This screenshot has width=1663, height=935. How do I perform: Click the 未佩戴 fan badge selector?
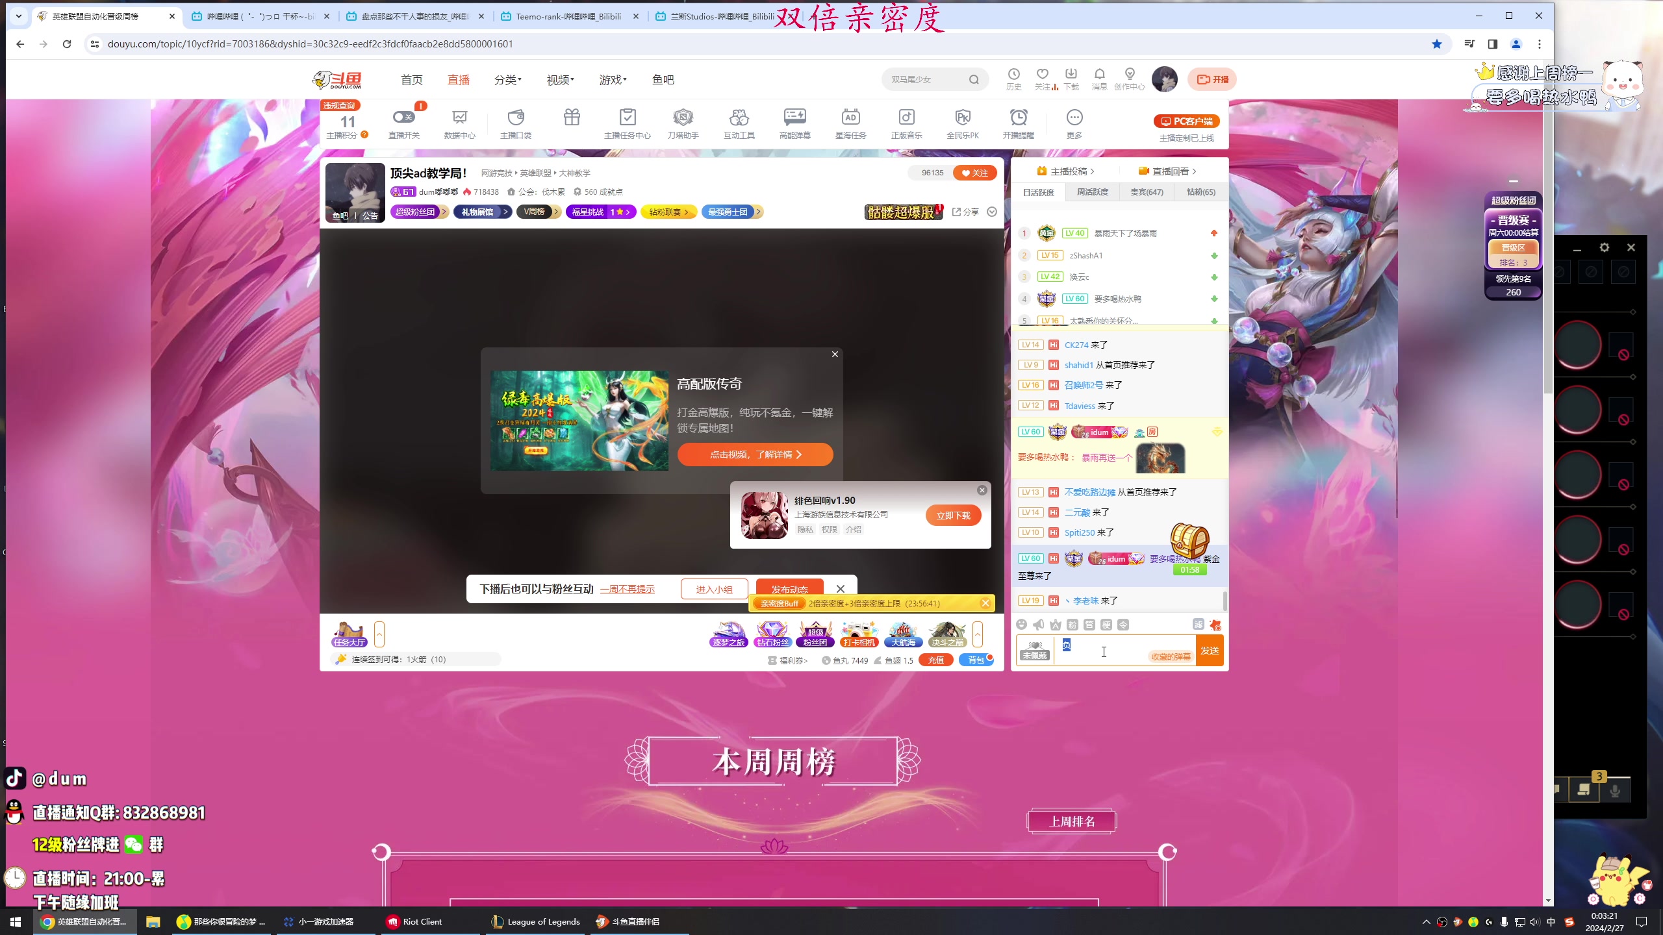[x=1035, y=650]
